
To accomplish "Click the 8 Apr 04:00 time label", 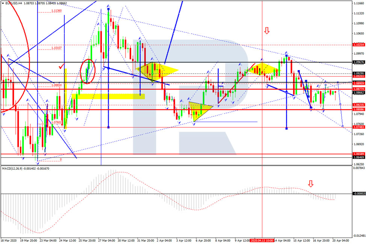I will point(223,241).
